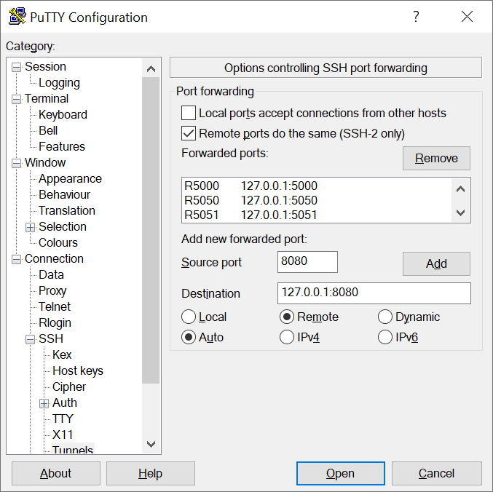Open the X11 category
The image size is (493, 492).
[x=63, y=435]
